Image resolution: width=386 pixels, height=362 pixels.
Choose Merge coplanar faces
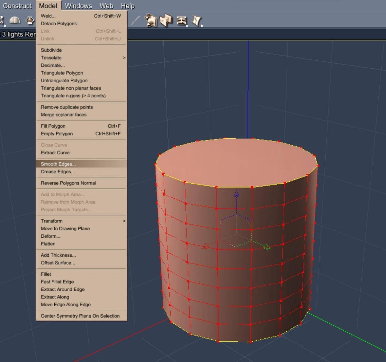tap(81, 115)
